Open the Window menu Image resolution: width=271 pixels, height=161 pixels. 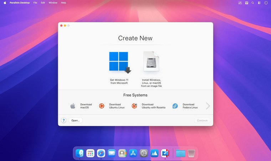click(53, 2)
